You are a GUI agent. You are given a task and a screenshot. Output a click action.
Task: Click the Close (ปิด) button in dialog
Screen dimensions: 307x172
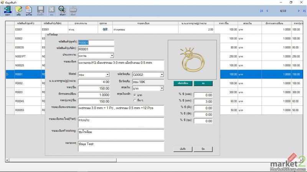coord(203,149)
